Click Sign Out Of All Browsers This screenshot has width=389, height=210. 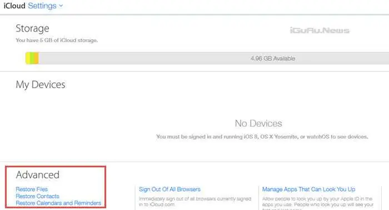[169, 189]
